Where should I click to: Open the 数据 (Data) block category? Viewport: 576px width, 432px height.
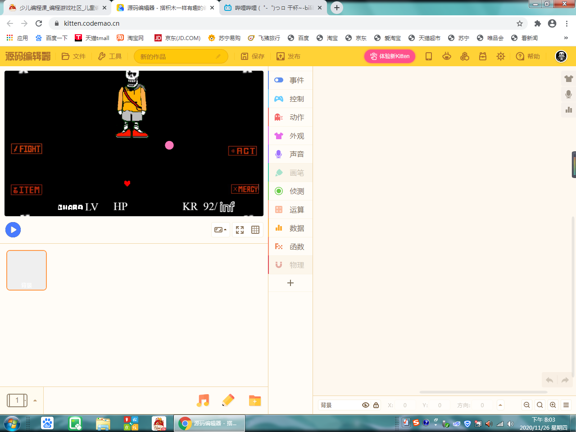click(290, 228)
